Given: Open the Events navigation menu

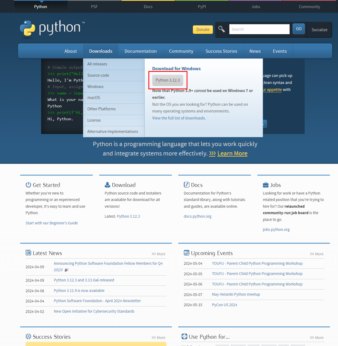Looking at the screenshot, I should pos(280,51).
